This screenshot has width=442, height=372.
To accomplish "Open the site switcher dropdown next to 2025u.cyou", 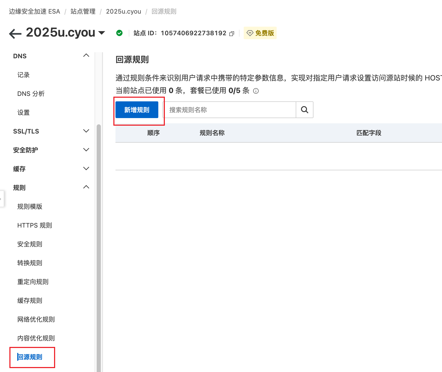I will (102, 33).
